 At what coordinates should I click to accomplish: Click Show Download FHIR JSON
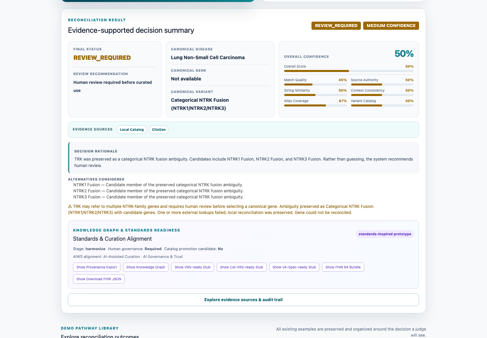(x=99, y=279)
